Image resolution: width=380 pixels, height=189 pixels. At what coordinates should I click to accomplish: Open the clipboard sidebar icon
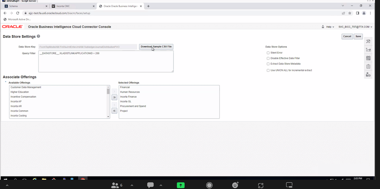pyautogui.click(x=368, y=67)
